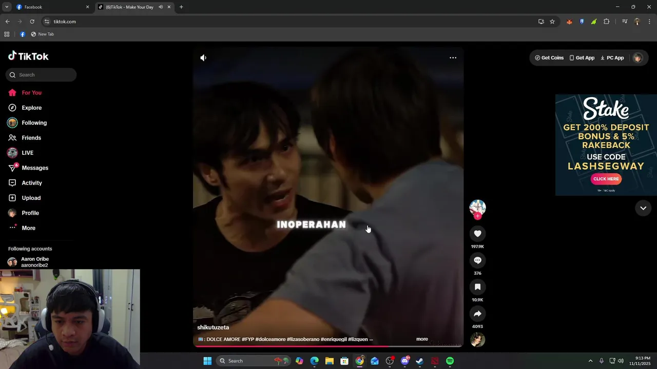Click the PC App download button
Image resolution: width=657 pixels, height=369 pixels.
click(x=612, y=58)
